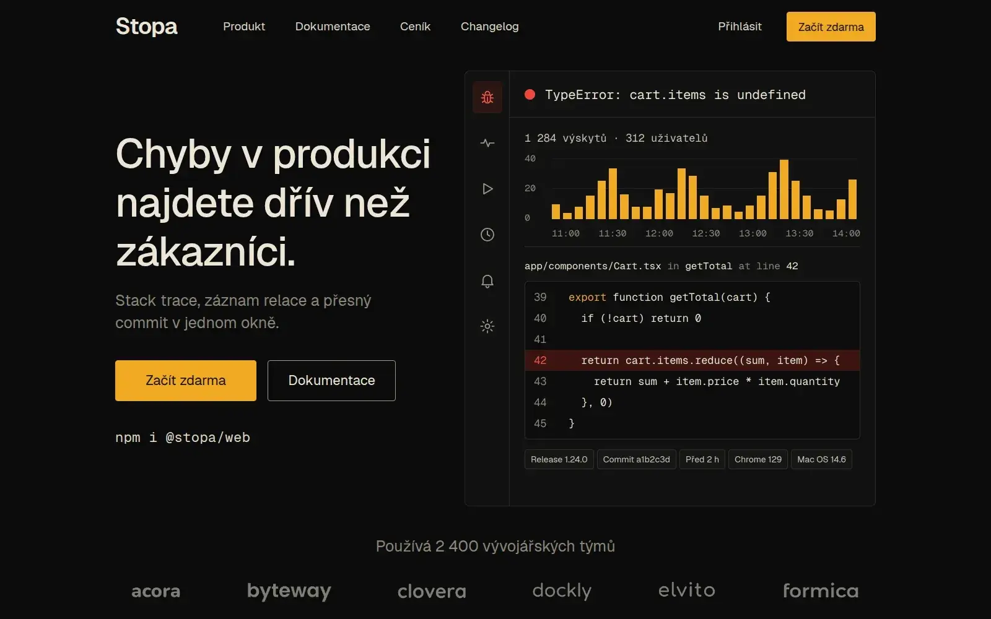The height and width of the screenshot is (619, 991).
Task: Click the Chyby v produkci headline
Action: pos(273,202)
